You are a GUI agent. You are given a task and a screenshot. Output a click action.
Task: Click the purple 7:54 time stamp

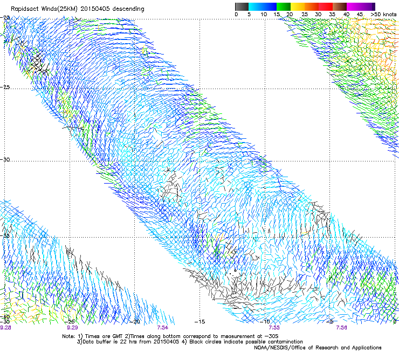point(163,328)
